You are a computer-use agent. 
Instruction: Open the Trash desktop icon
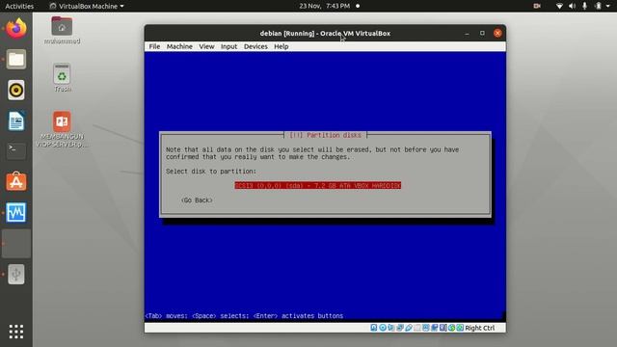(62, 78)
